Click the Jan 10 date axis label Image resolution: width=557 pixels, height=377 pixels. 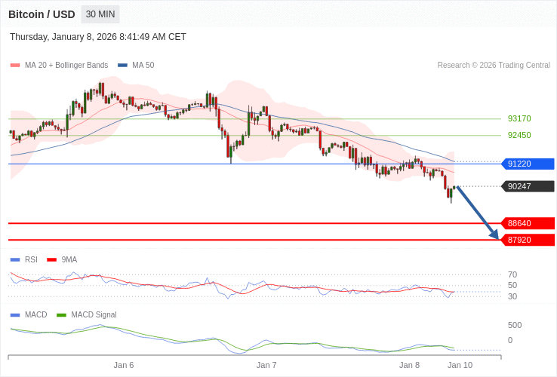pyautogui.click(x=460, y=365)
